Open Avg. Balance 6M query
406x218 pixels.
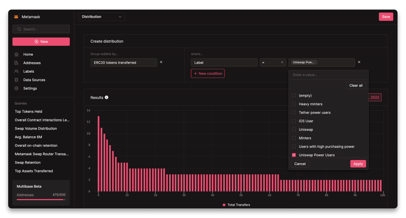click(x=28, y=137)
